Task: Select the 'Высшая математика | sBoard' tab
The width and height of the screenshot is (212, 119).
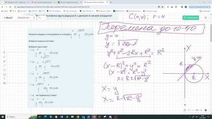Action: 96,2
